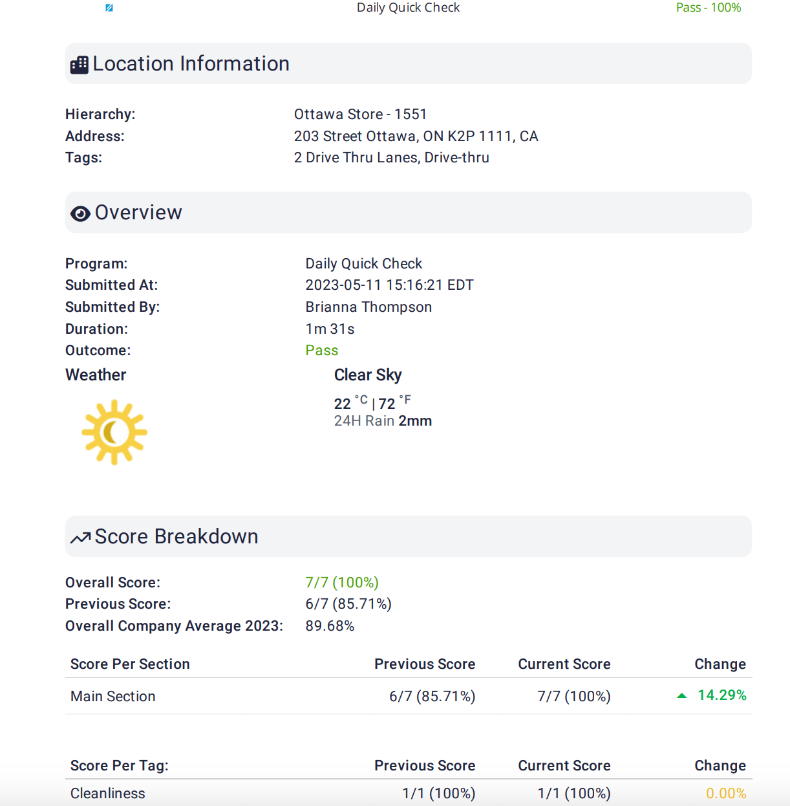The height and width of the screenshot is (806, 790).
Task: Click the submitter name Brianna Thompson
Action: click(368, 307)
